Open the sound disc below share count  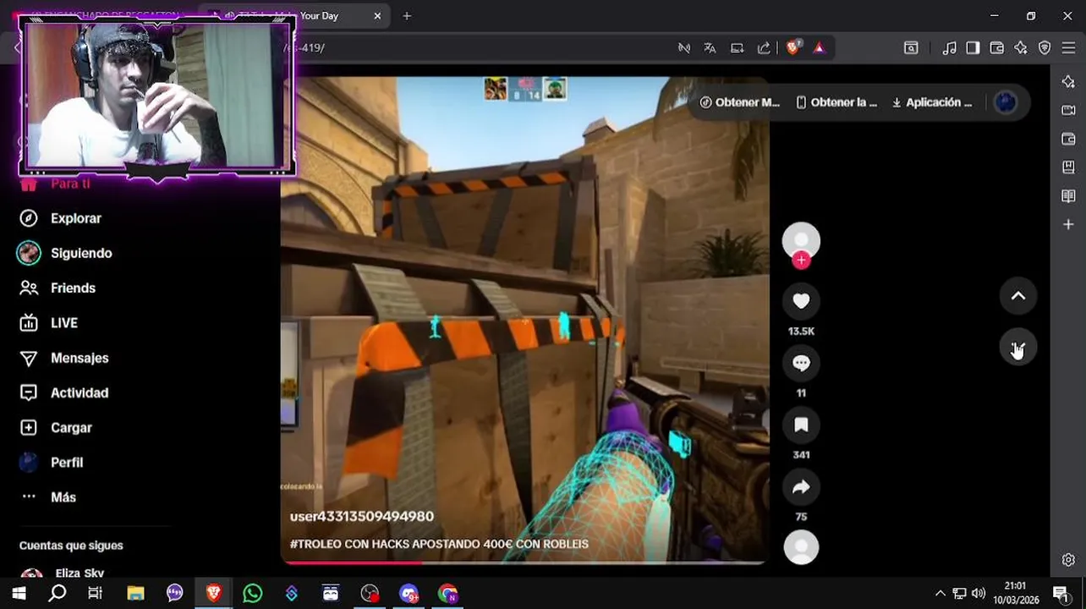click(801, 547)
